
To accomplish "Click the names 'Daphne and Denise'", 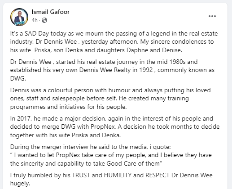I will [154, 50].
